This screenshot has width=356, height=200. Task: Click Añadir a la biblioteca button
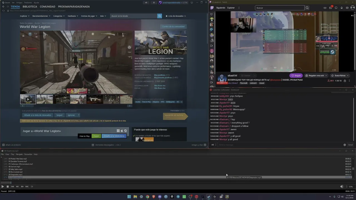tap(114, 136)
